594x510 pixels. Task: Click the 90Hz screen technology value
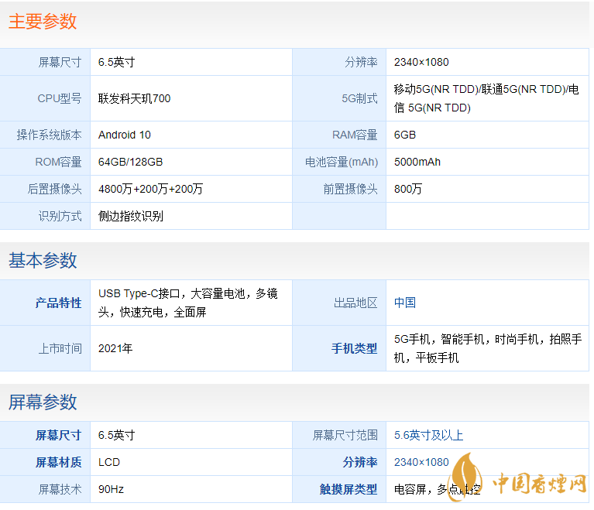click(x=111, y=489)
